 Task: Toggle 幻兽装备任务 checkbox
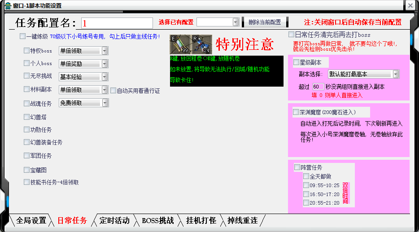click(26, 142)
